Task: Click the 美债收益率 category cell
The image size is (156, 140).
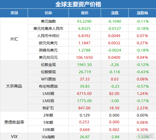Action: coord(14,122)
